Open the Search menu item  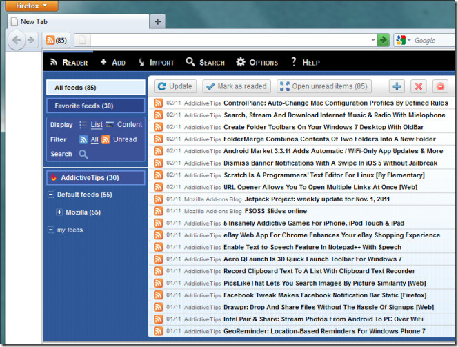pyautogui.click(x=206, y=62)
